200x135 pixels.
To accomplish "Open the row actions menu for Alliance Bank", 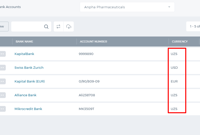I will coord(2,95).
